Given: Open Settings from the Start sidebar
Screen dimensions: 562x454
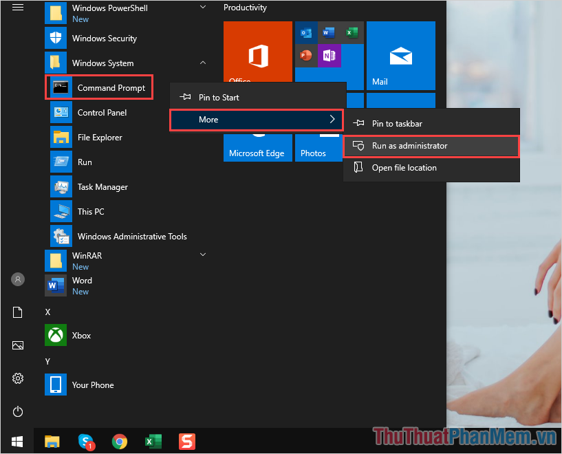Looking at the screenshot, I should (17, 378).
